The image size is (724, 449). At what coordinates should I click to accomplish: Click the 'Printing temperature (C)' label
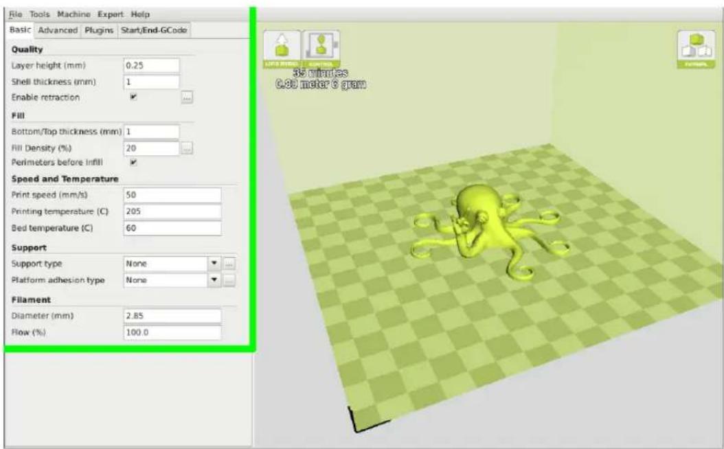[x=60, y=211]
